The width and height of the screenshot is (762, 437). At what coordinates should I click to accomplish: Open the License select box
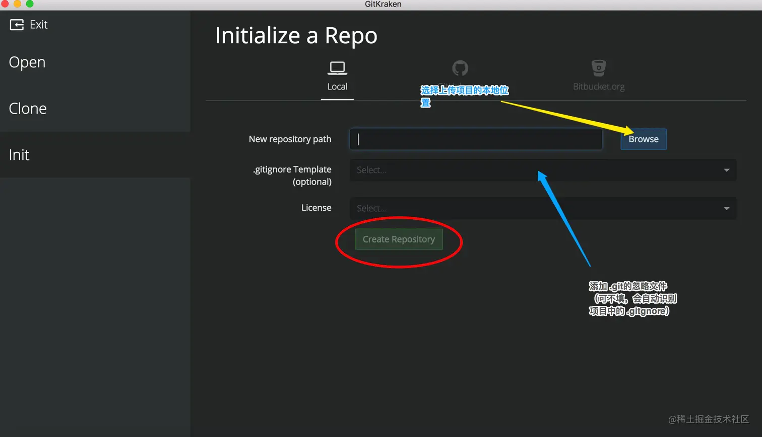pyautogui.click(x=543, y=208)
